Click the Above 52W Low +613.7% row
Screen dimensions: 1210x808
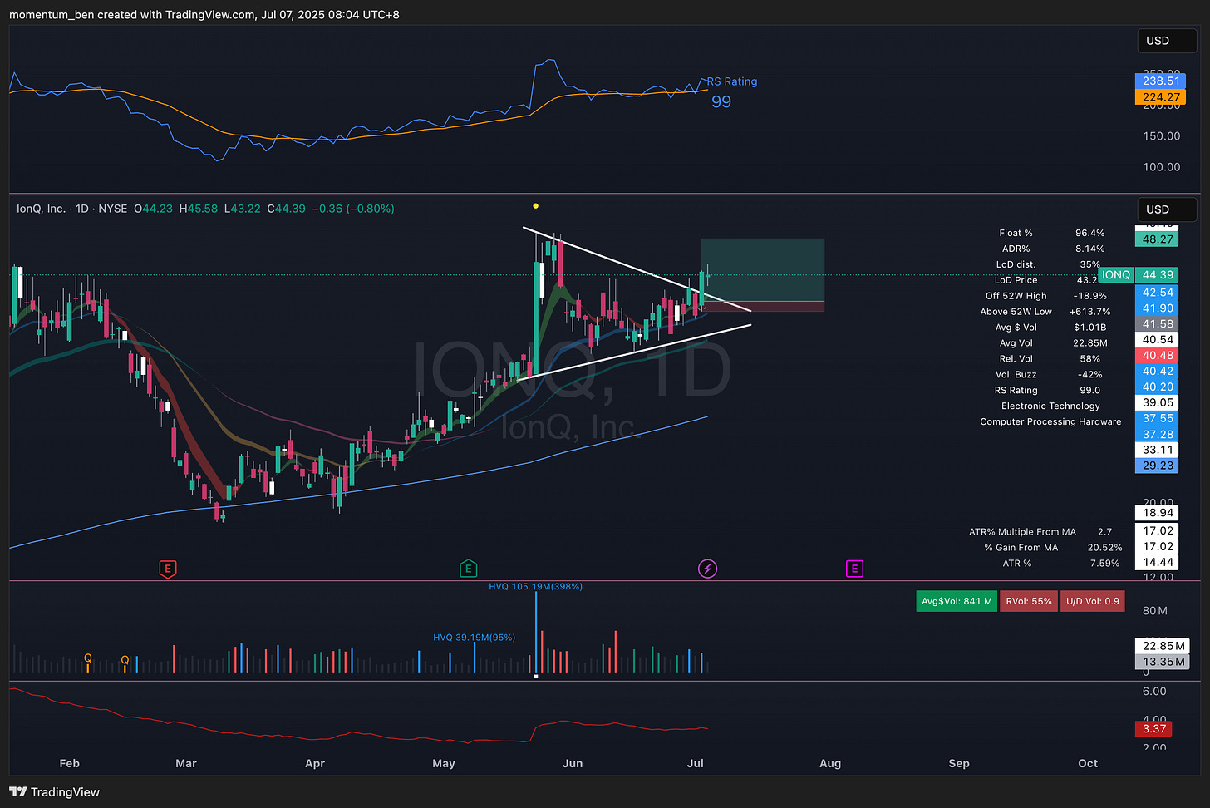click(1045, 312)
